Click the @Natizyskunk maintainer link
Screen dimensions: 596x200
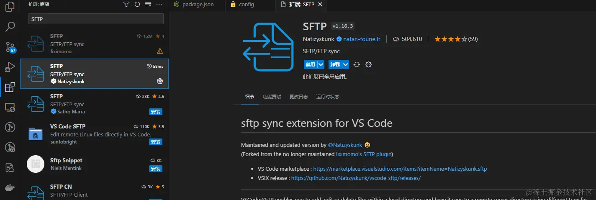(x=346, y=145)
